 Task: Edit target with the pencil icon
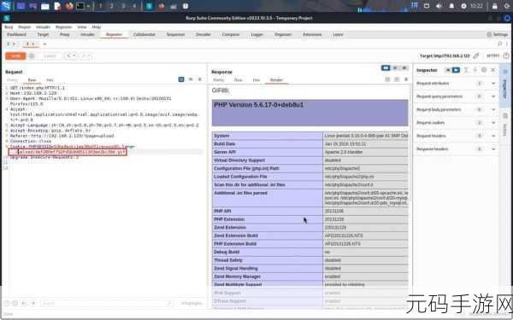coord(476,55)
